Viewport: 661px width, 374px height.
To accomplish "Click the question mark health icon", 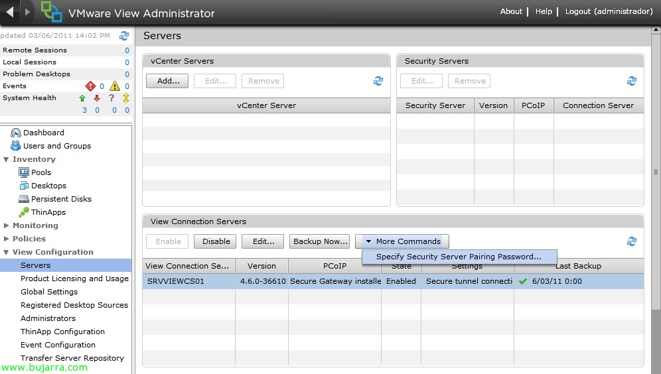I will pyautogui.click(x=111, y=97).
